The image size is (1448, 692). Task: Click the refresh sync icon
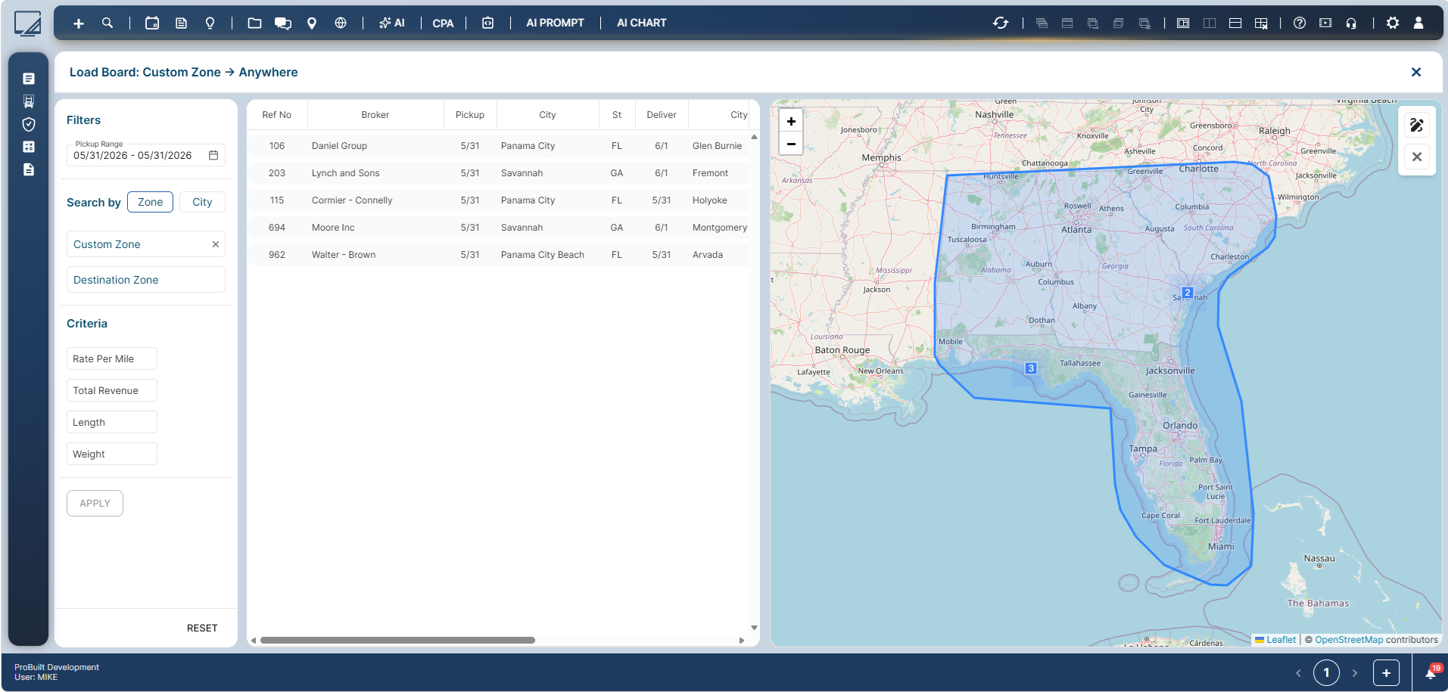[1001, 23]
